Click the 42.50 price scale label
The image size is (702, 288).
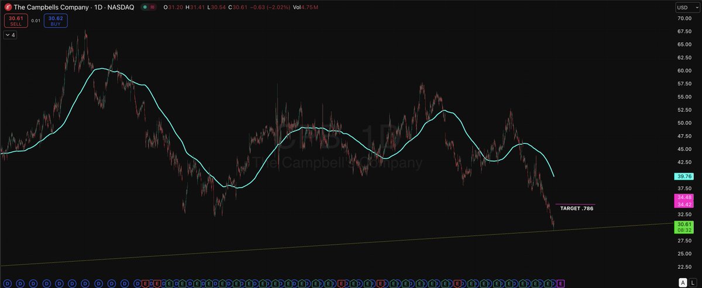point(686,162)
